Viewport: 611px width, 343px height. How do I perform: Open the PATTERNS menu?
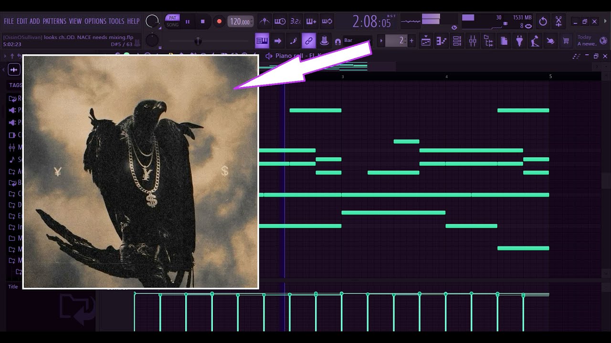click(x=54, y=21)
